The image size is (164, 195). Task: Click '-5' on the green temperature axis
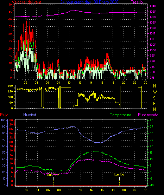151,179
